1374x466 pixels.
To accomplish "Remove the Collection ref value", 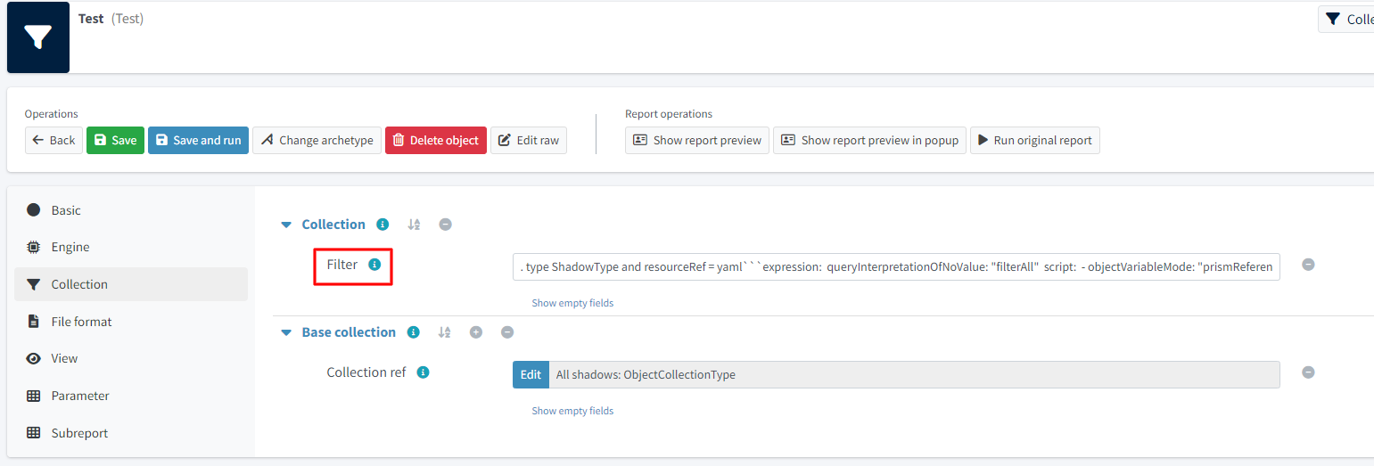I will point(1308,372).
